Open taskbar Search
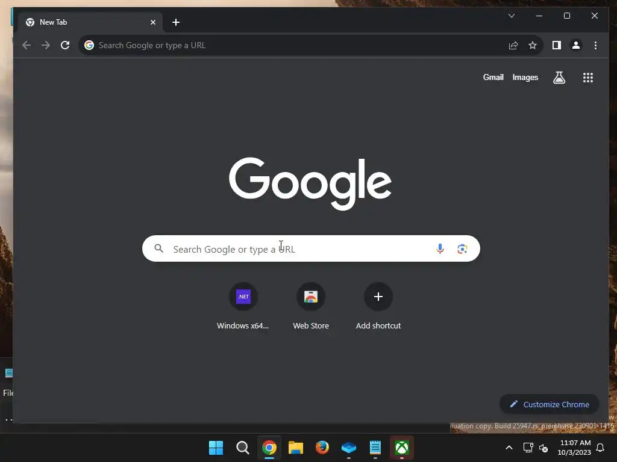Screen dimensions: 617x462 click(242, 448)
